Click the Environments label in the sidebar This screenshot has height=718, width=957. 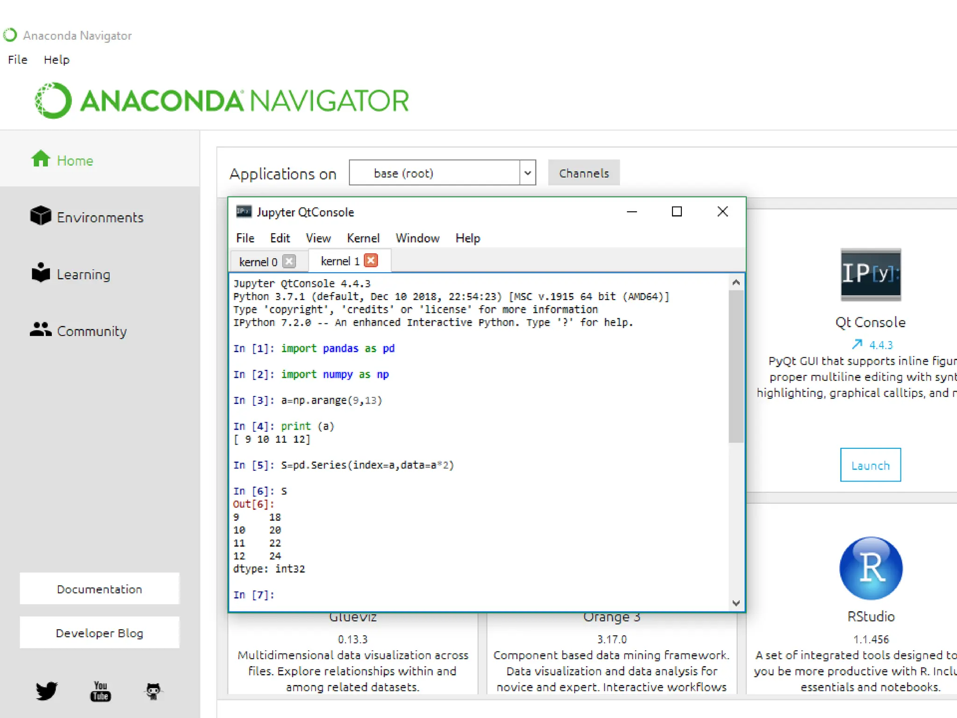point(100,217)
